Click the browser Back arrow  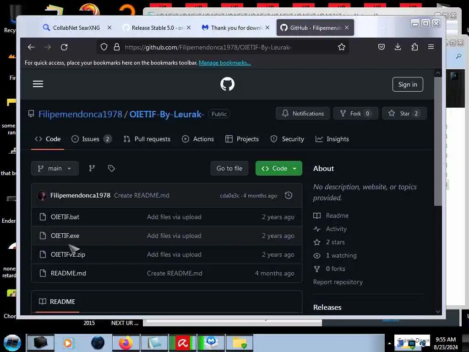(x=31, y=47)
